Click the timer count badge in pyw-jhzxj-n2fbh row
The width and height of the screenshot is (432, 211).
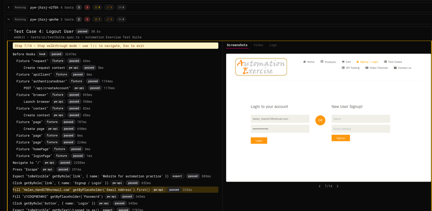97,7
